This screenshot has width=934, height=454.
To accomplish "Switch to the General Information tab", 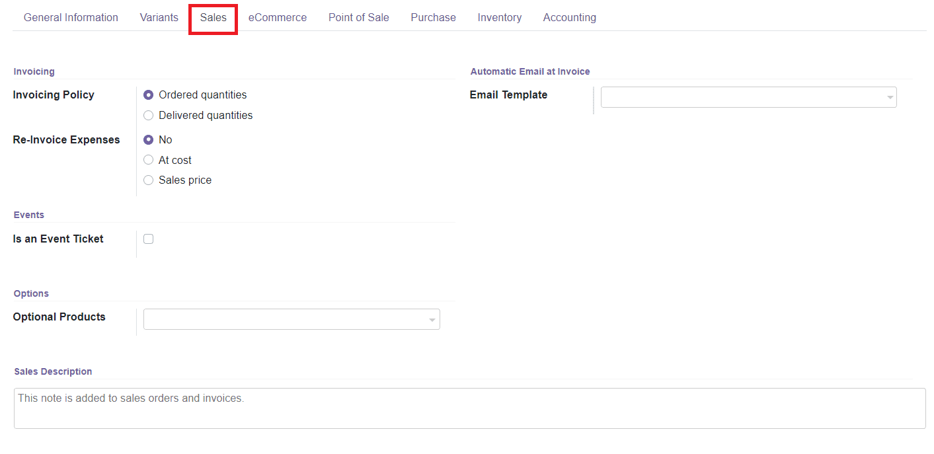I will point(70,17).
